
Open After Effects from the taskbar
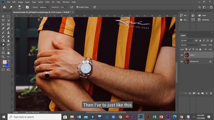(134, 117)
